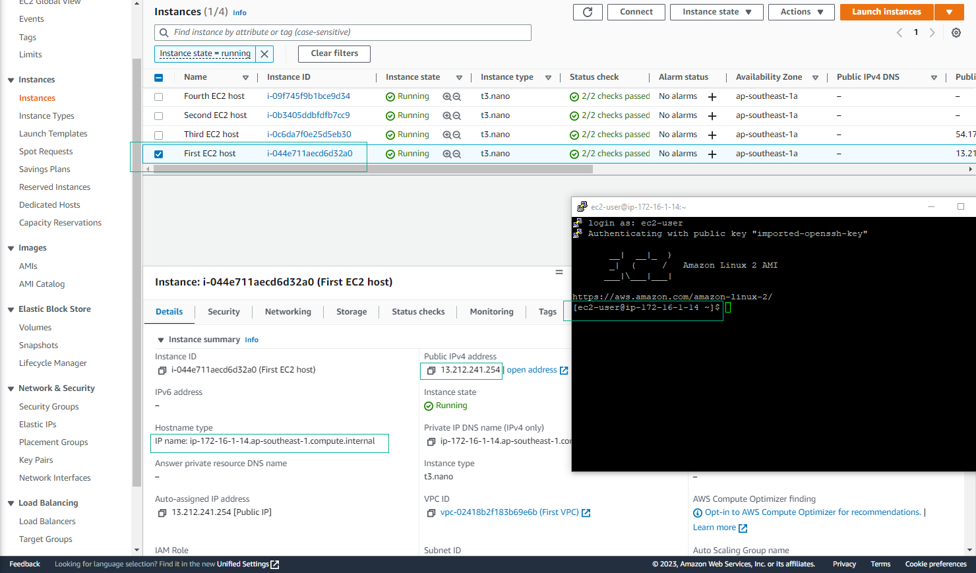Add alarm plus for Fourth EC2 host
The width and height of the screenshot is (976, 573).
point(712,97)
